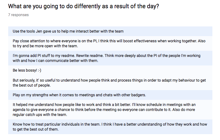Click the "What are you going to do differently" question heading
220x140 pixels.
click(84, 6)
